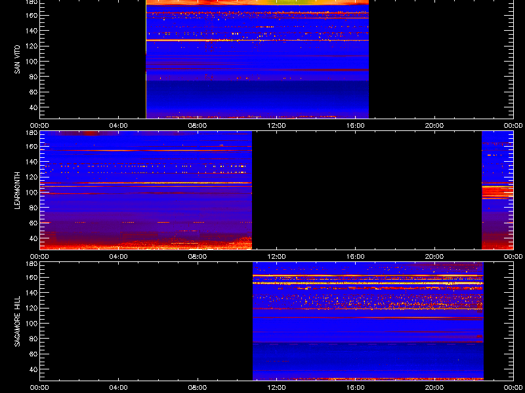Click 40 on the Sagamore Hill frequency axis
The width and height of the screenshot is (525, 393).
click(x=34, y=369)
